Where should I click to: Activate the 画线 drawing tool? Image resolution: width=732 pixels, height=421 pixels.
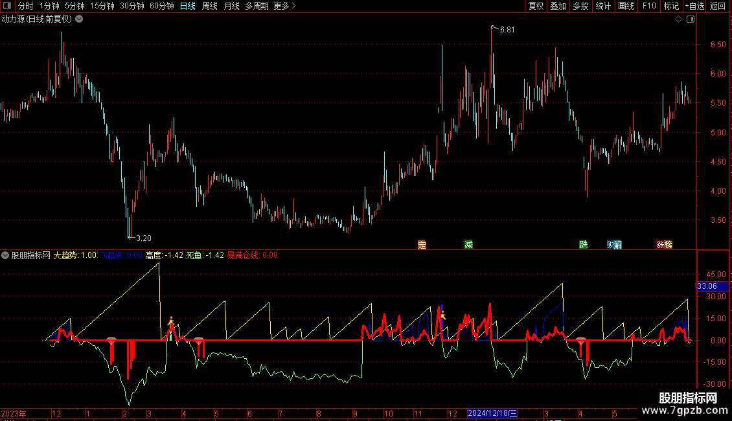(x=626, y=6)
